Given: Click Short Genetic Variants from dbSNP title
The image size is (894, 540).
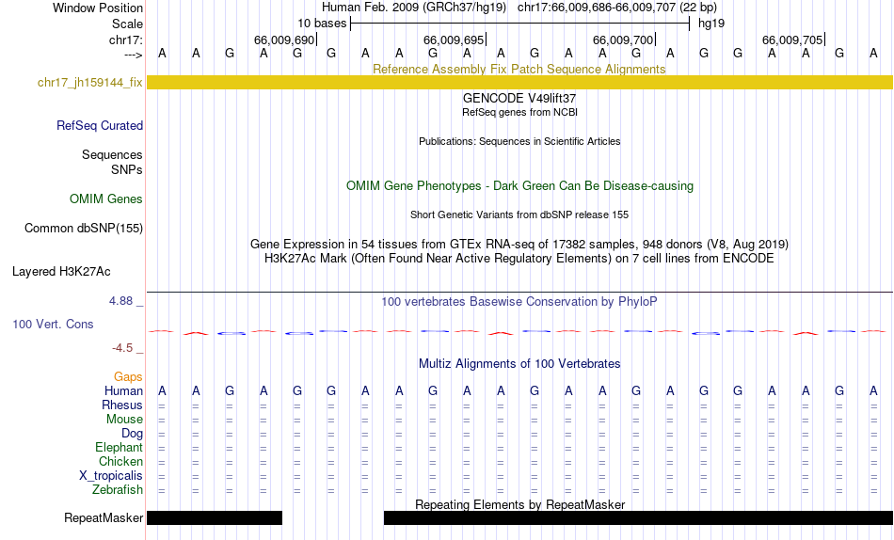Looking at the screenshot, I should coord(519,215).
